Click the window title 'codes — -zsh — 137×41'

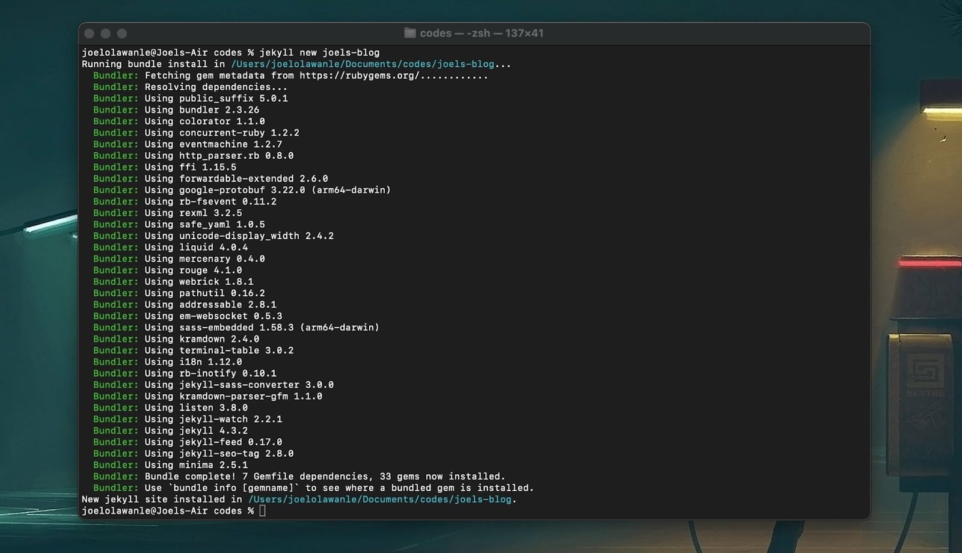tap(481, 33)
